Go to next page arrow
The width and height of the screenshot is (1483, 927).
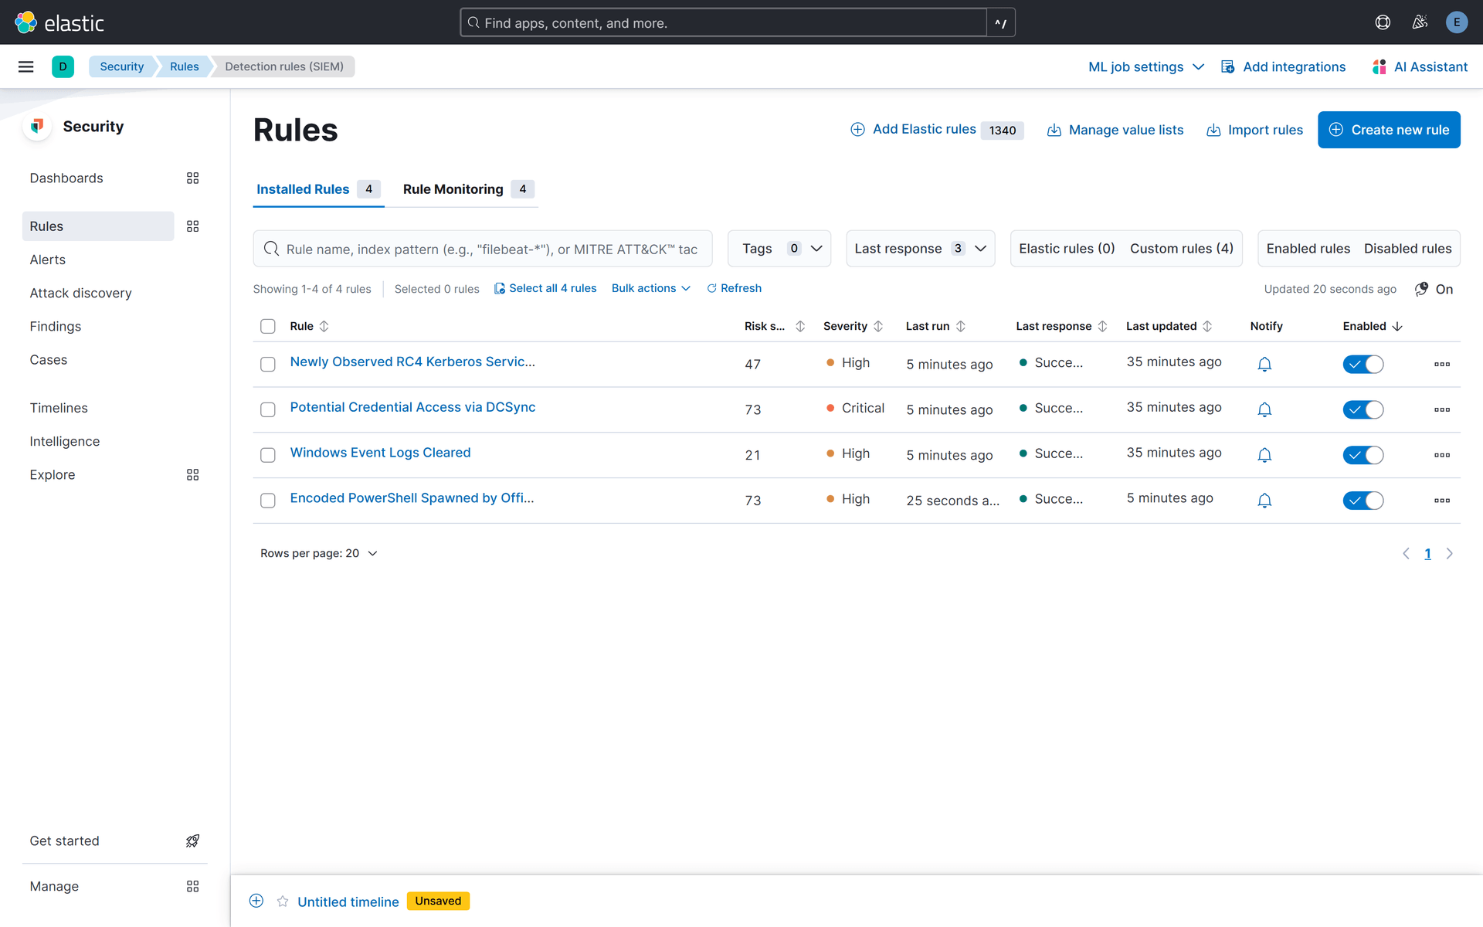(1450, 553)
